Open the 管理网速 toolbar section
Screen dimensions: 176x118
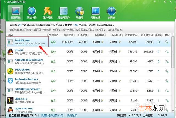click(x=16, y=13)
